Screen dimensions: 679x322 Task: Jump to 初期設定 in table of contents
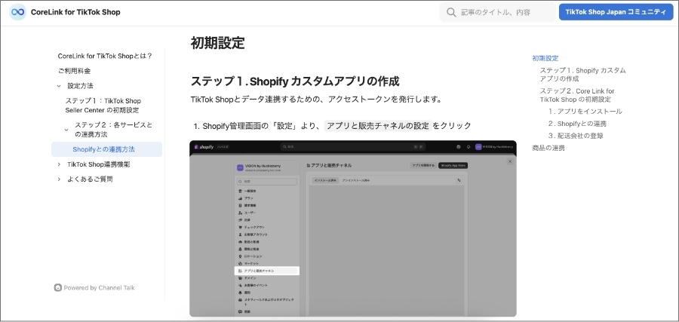click(545, 58)
